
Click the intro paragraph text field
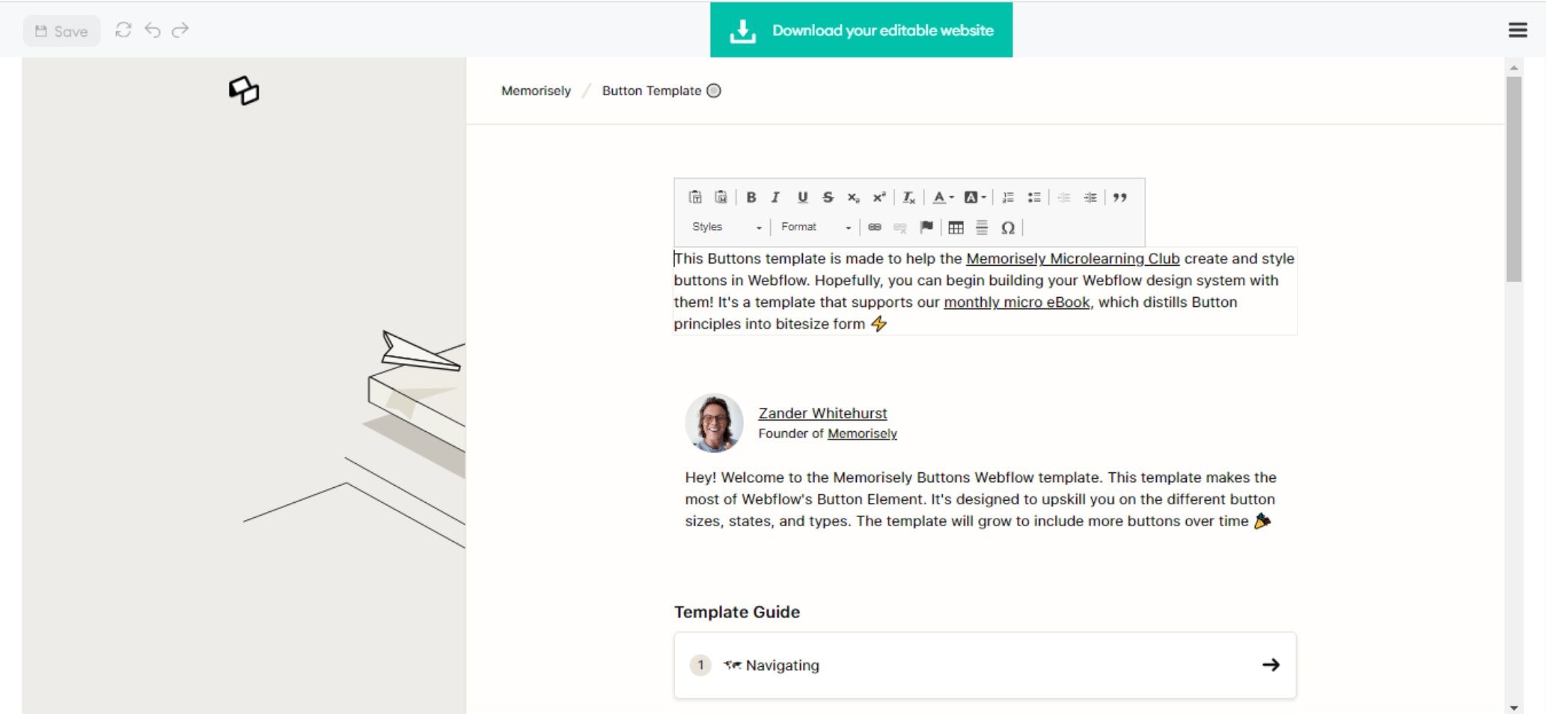(985, 291)
